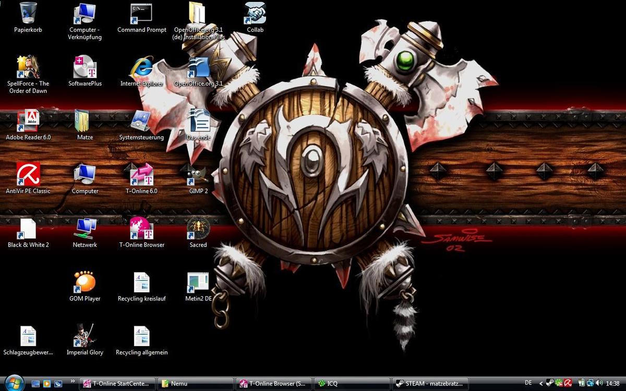Click the AntiVir tray icon

click(568, 384)
